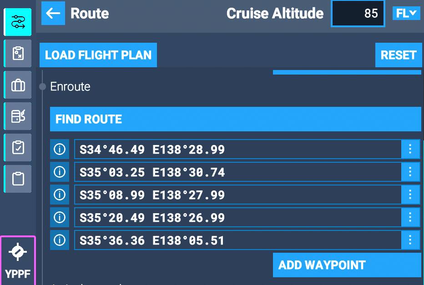The width and height of the screenshot is (424, 285).
Task: Open options menu for S35°20.49 E138°26.99
Action: coord(410,217)
